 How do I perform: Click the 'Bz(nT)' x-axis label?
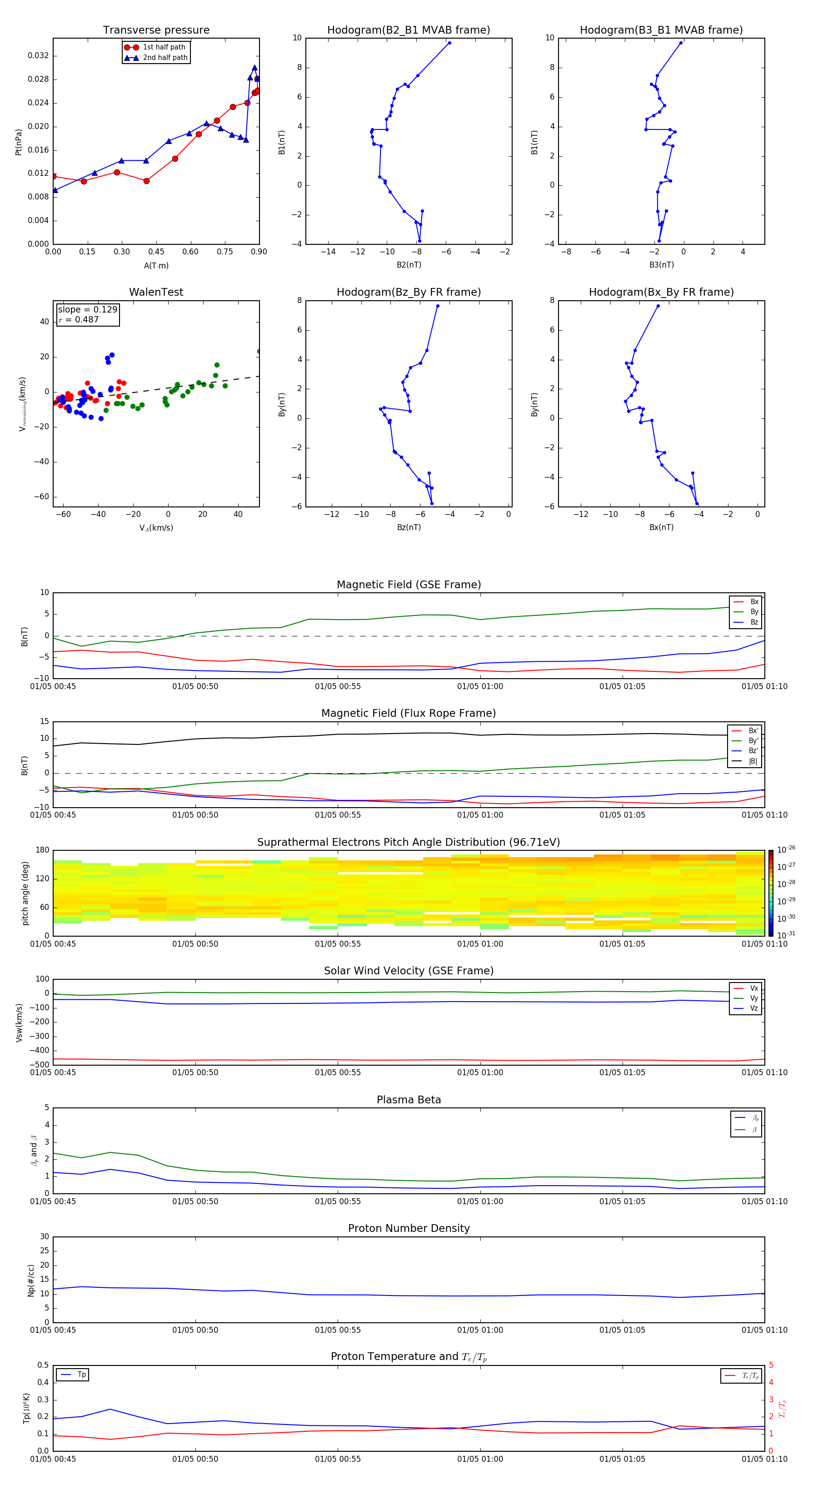409,527
